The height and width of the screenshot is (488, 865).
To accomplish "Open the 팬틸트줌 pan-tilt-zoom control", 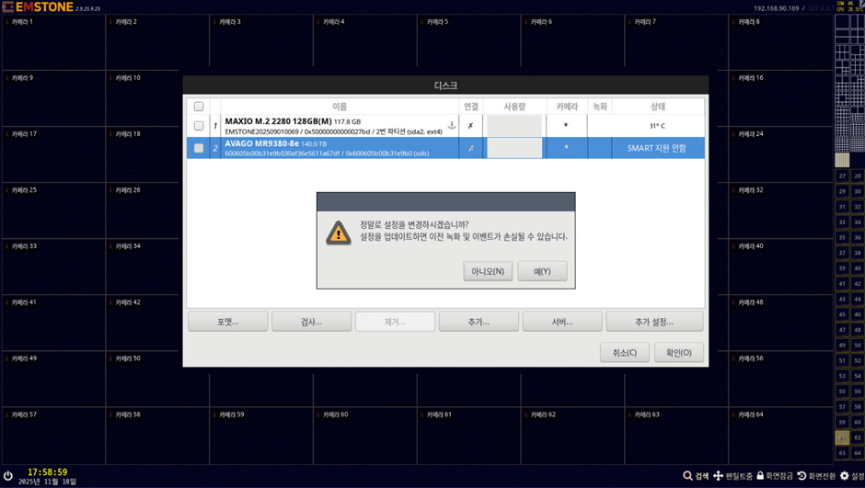I will point(718,476).
